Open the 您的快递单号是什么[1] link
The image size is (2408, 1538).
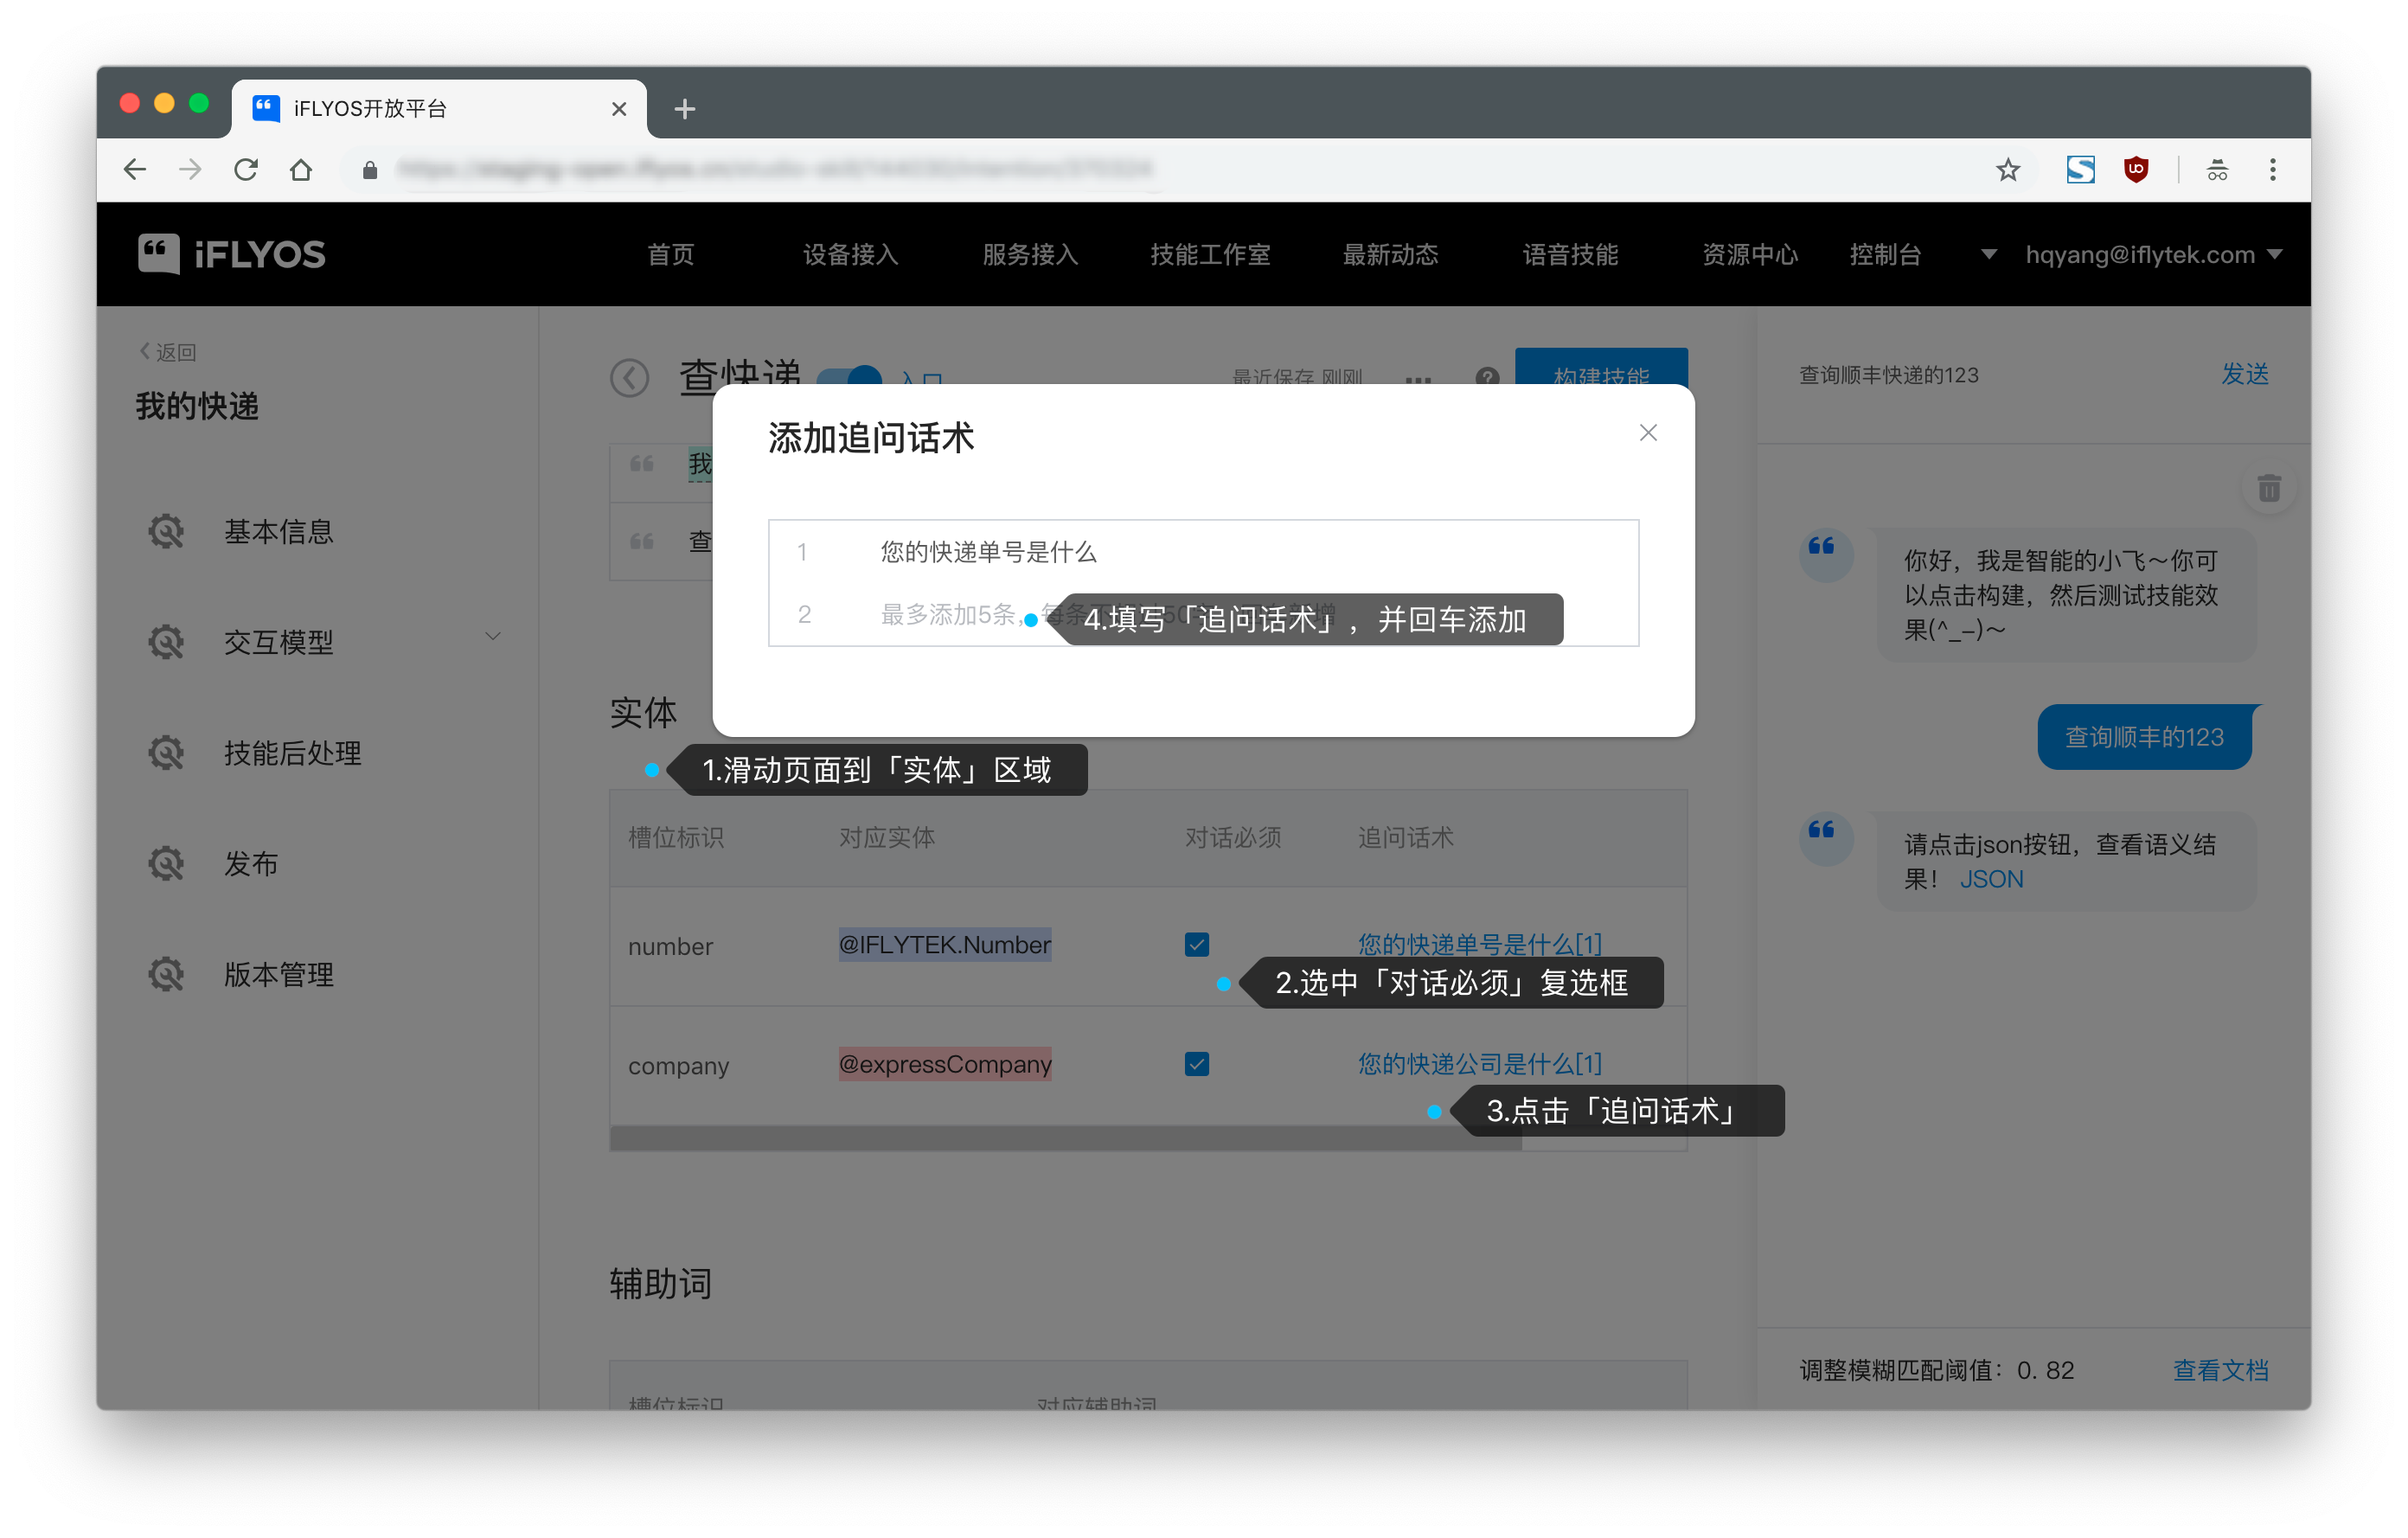(1479, 944)
